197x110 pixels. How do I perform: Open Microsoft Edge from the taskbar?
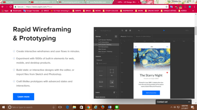point(67,107)
